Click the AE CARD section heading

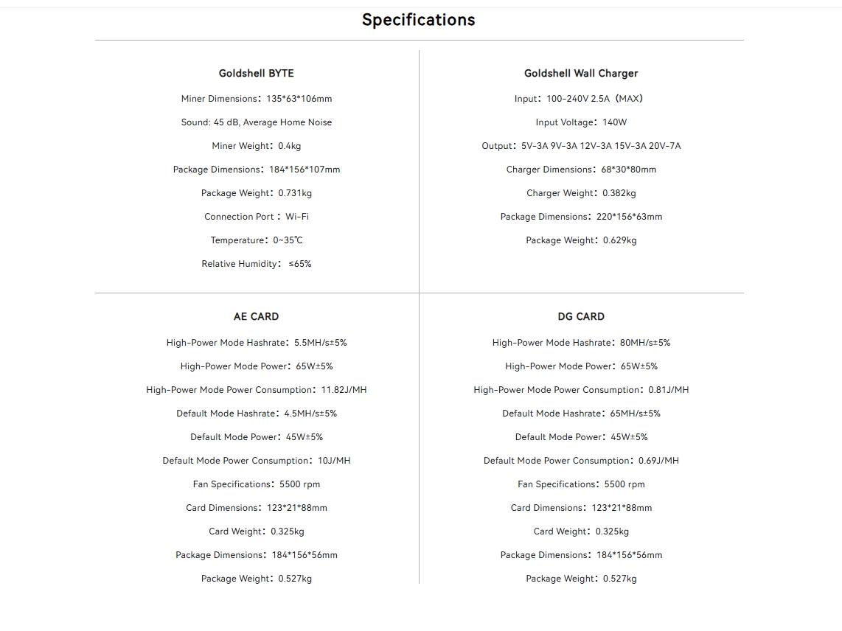click(256, 316)
